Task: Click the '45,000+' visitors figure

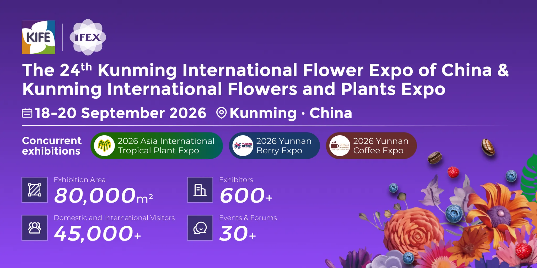Action: click(x=98, y=234)
